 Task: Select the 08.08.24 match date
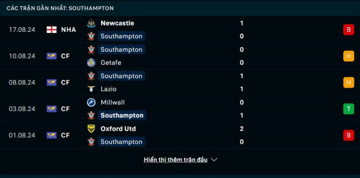click(x=22, y=83)
